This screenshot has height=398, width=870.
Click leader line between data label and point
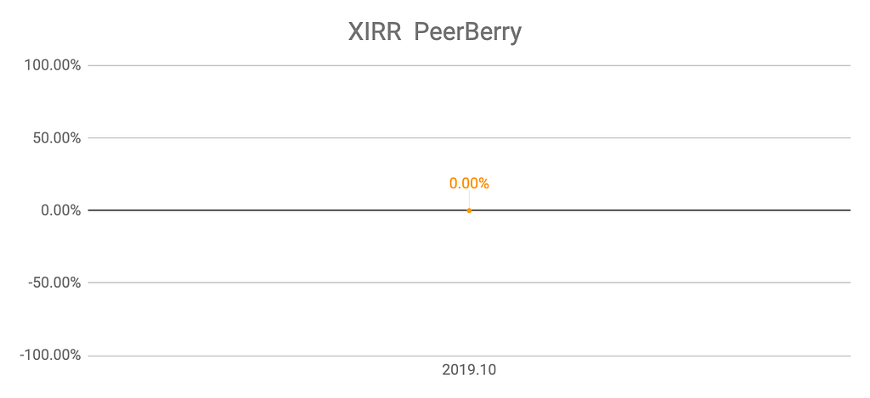469,199
